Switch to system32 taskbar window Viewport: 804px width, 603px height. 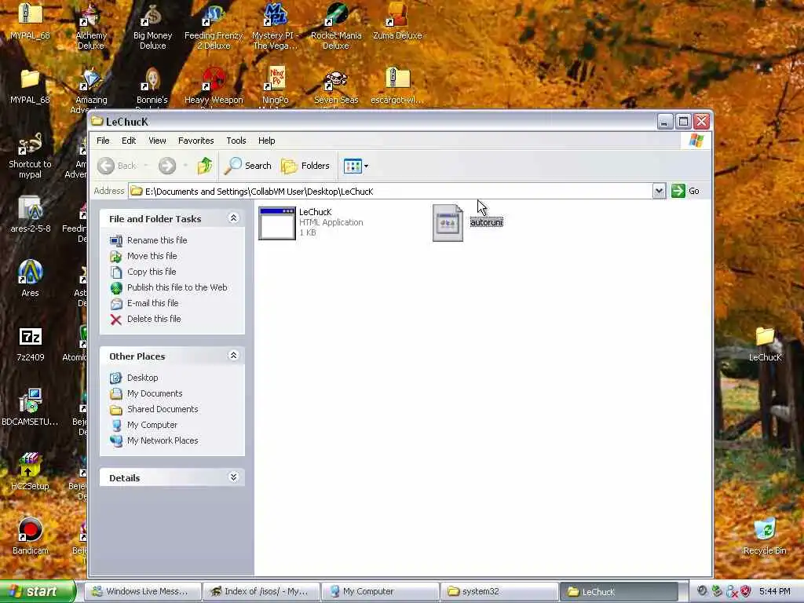pos(499,591)
